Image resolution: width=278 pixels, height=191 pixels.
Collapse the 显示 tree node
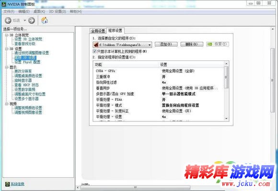point(7,67)
